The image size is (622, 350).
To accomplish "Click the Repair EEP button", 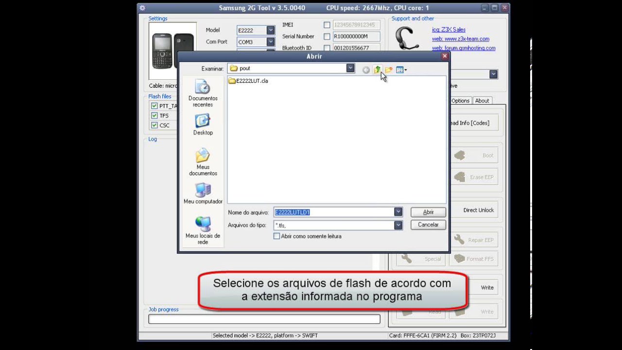I will pyautogui.click(x=474, y=240).
